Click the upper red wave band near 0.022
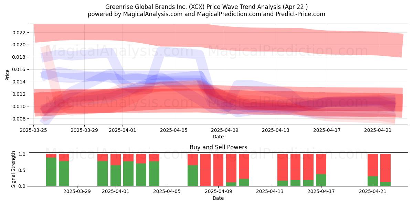Screen dimensions: 413x206 220,38
